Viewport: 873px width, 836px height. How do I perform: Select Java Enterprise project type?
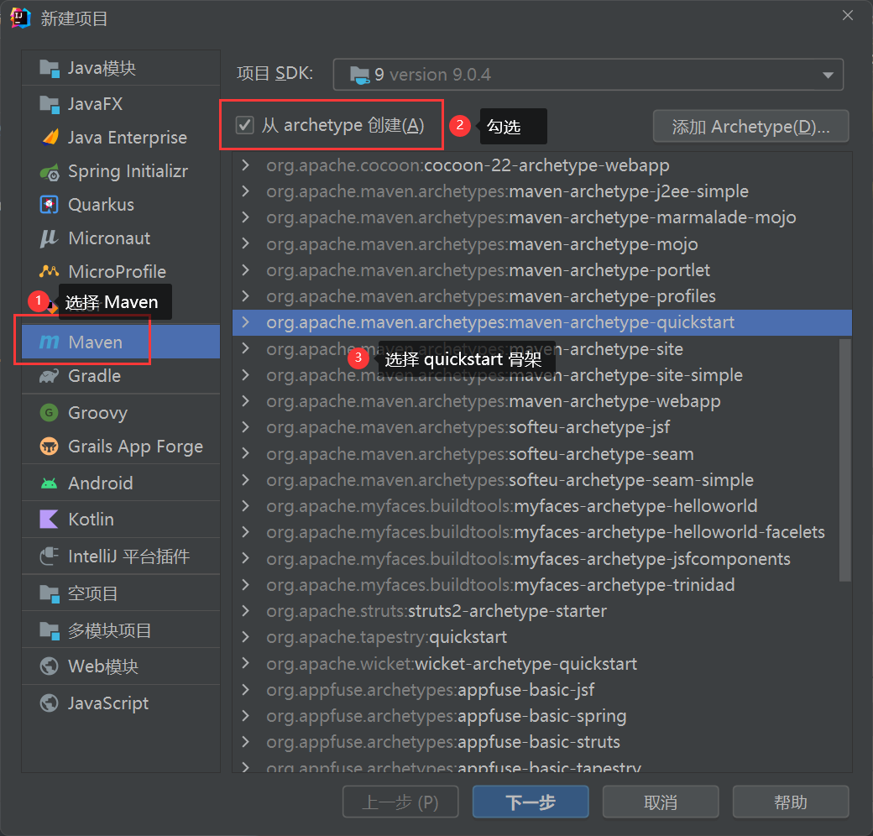121,138
